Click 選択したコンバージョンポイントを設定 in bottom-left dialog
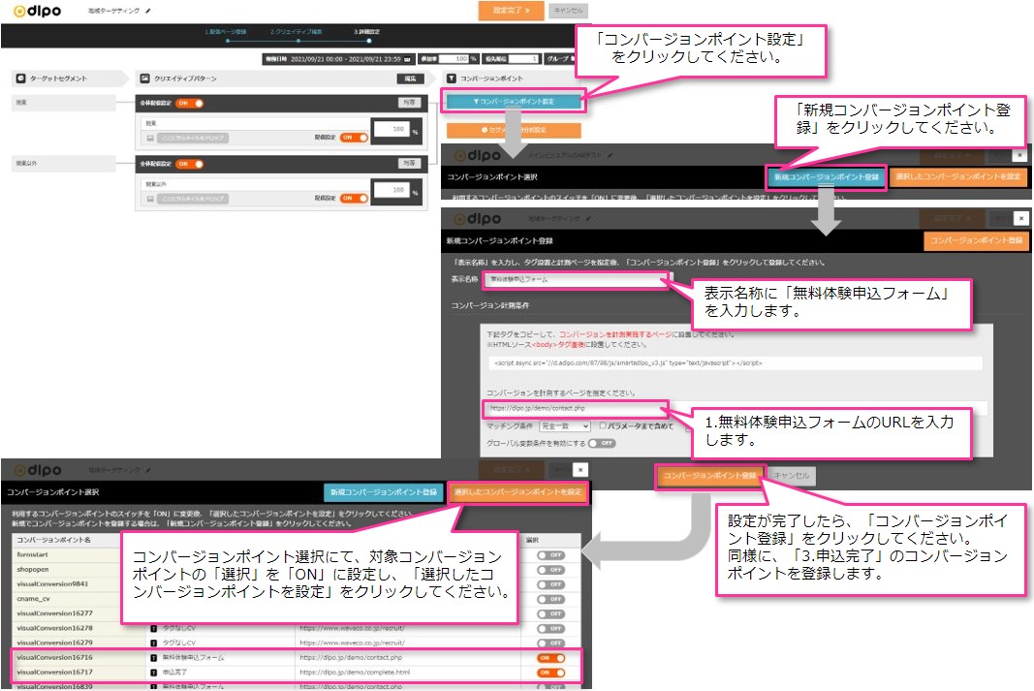 point(517,492)
